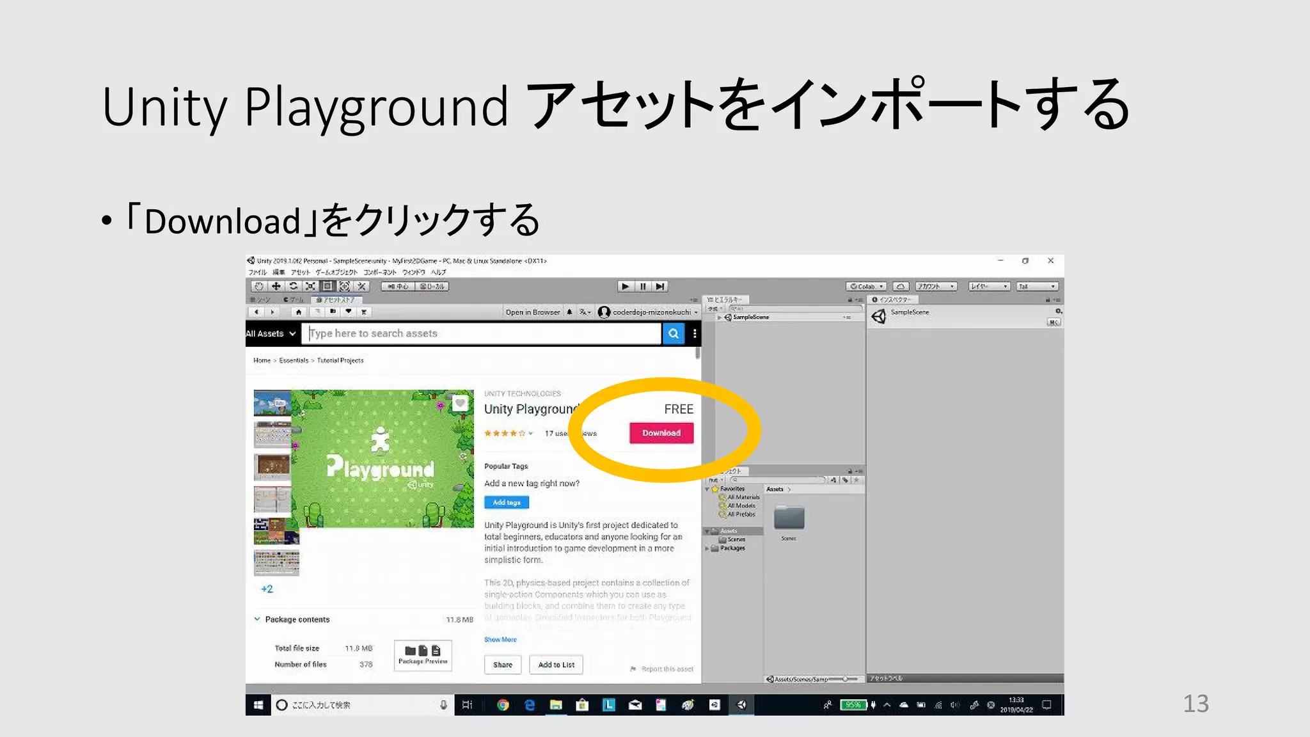Screen dimensions: 1310x737
Task: Go back in Asset Store browser
Action: pos(256,312)
